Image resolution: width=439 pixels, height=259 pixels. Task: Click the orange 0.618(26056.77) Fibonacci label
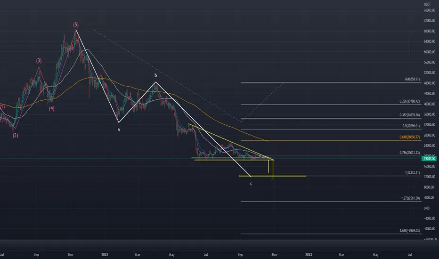click(x=410, y=137)
